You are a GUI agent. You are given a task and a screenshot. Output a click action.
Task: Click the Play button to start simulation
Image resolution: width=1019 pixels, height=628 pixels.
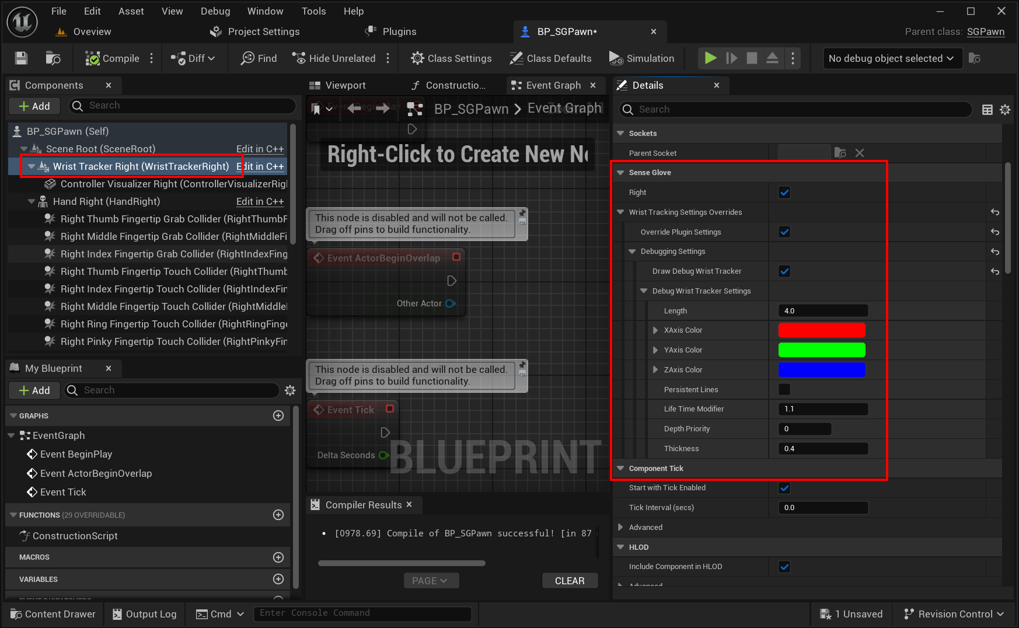[710, 58]
